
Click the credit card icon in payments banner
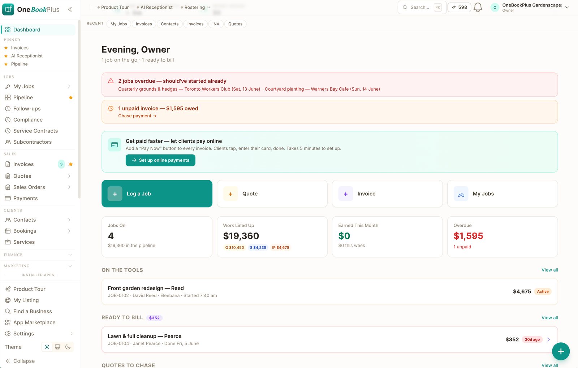pyautogui.click(x=115, y=145)
